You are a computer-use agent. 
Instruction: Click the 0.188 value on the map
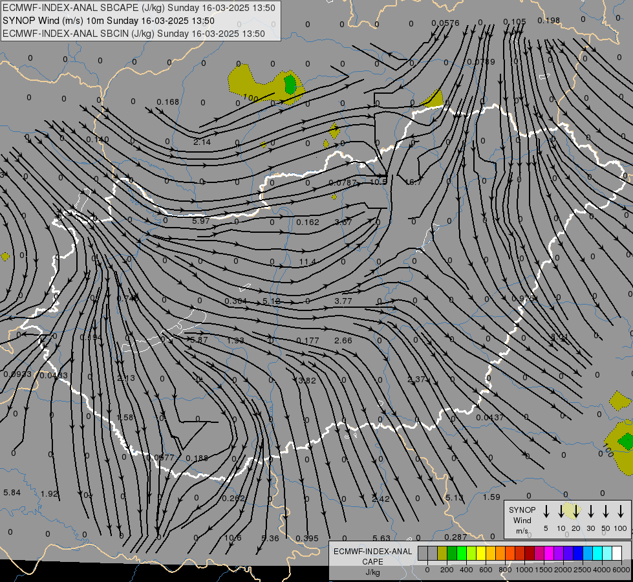[197, 458]
